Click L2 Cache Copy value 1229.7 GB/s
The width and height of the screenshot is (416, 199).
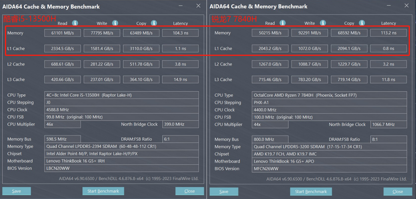(x=349, y=64)
